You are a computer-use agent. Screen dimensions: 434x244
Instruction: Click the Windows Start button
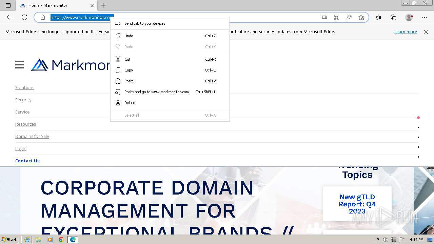pyautogui.click(x=9, y=240)
